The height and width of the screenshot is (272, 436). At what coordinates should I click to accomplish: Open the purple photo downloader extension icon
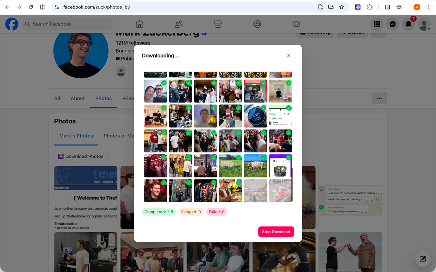[358, 7]
